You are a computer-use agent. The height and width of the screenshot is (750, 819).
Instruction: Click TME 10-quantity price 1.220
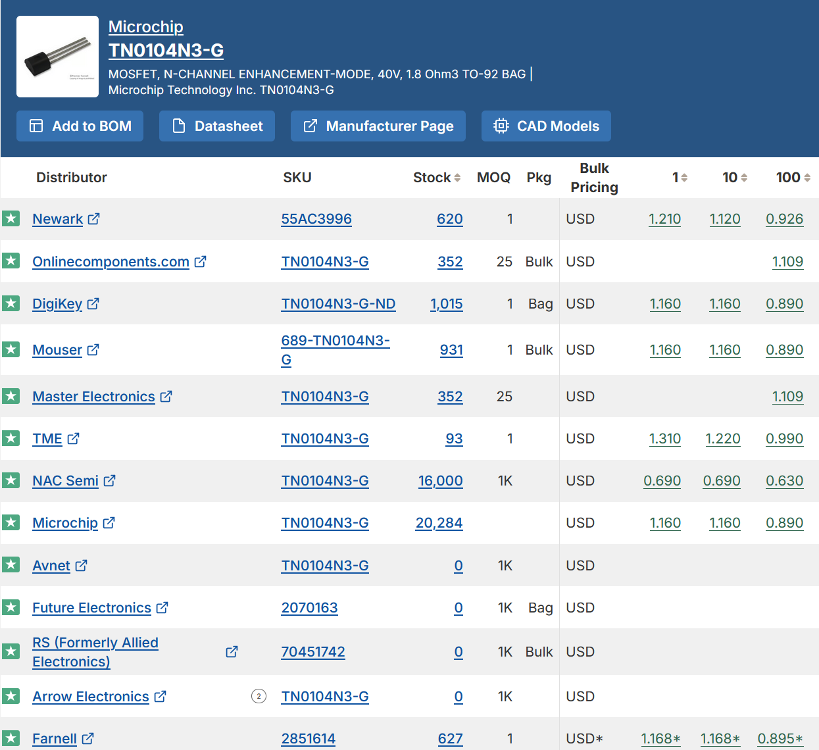point(723,439)
